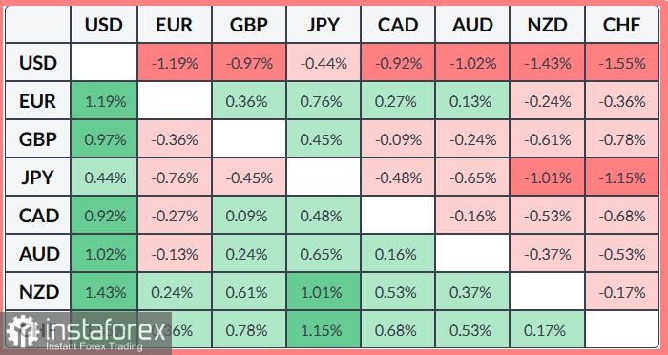Click the NZD row header
The width and height of the screenshot is (668, 355).
coord(37,292)
